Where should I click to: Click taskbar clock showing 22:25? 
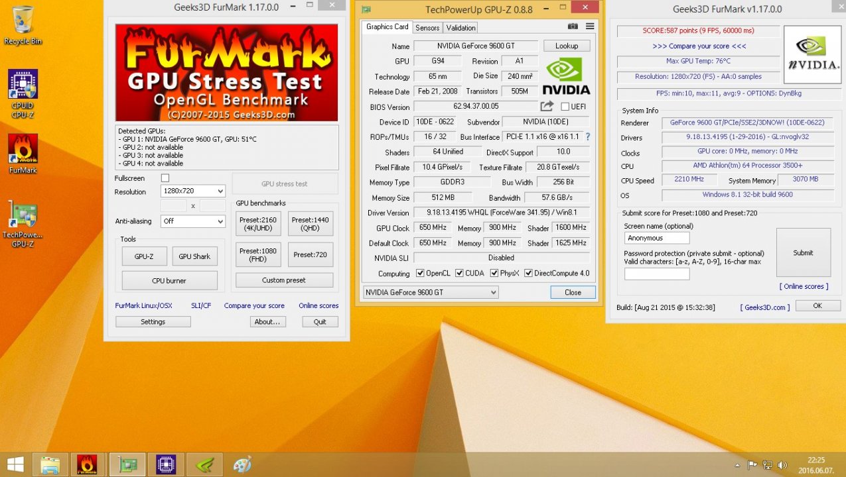point(816,464)
